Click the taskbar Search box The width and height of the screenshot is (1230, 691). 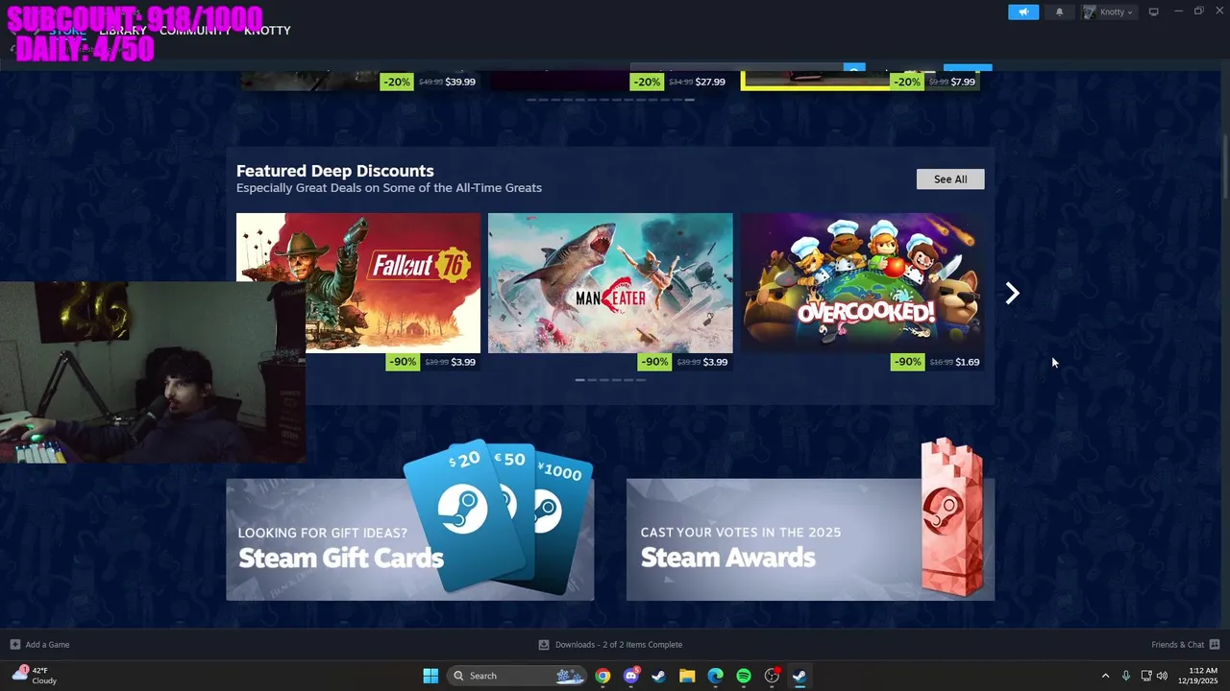(518, 676)
